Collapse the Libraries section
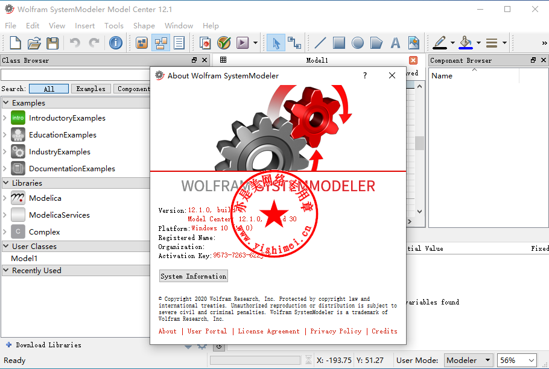Image resolution: width=549 pixels, height=369 pixels. 6,183
